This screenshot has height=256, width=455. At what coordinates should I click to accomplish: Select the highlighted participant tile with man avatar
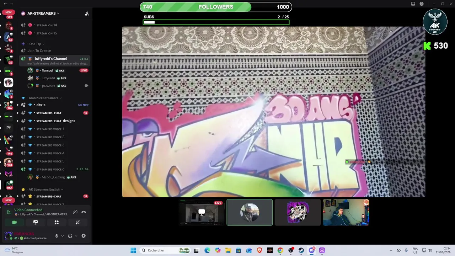[x=250, y=212]
